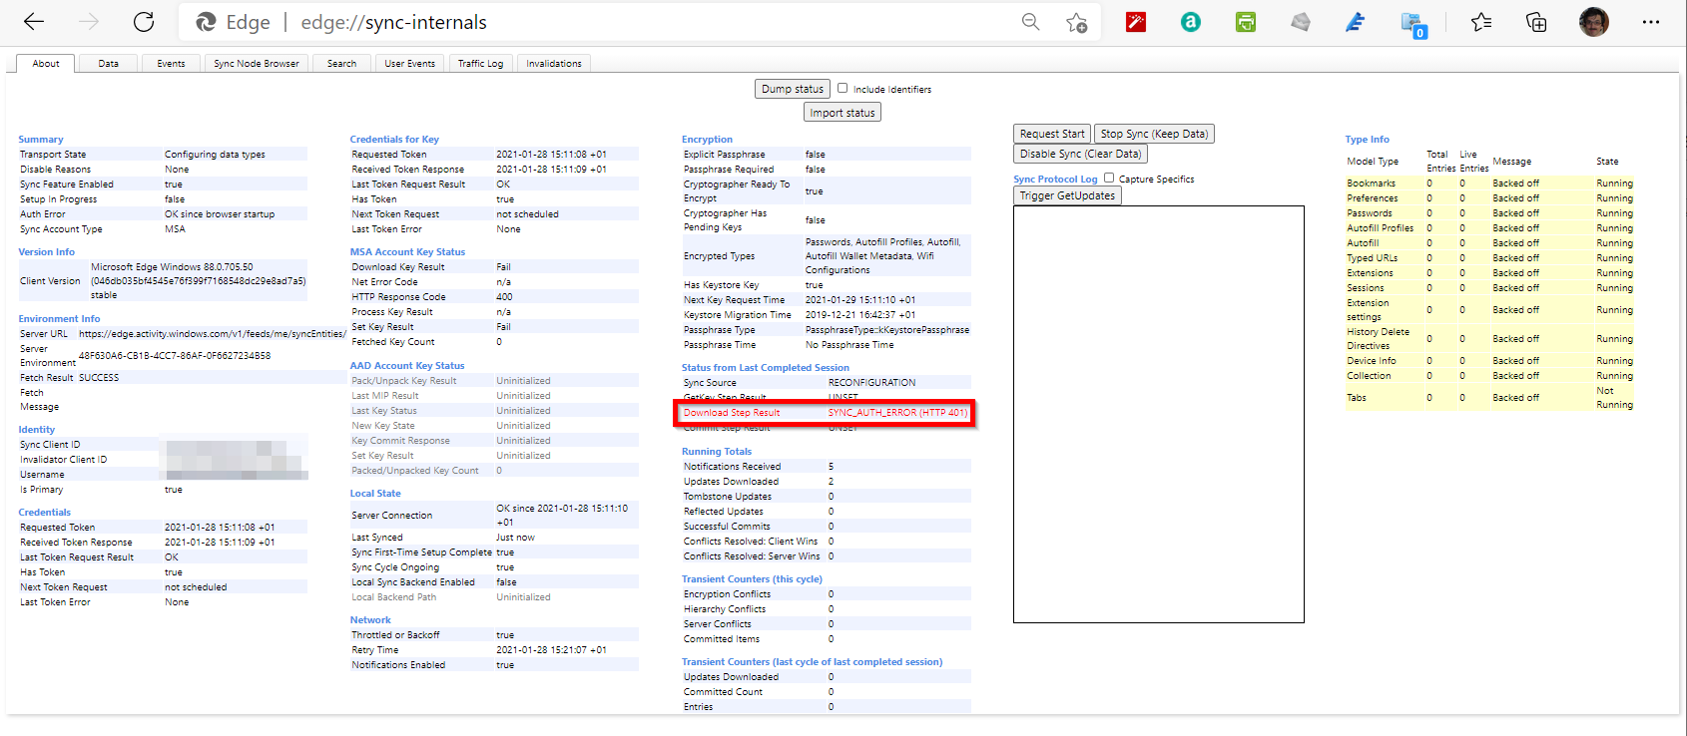Click Disable Sync (Clear Data)

tap(1080, 154)
